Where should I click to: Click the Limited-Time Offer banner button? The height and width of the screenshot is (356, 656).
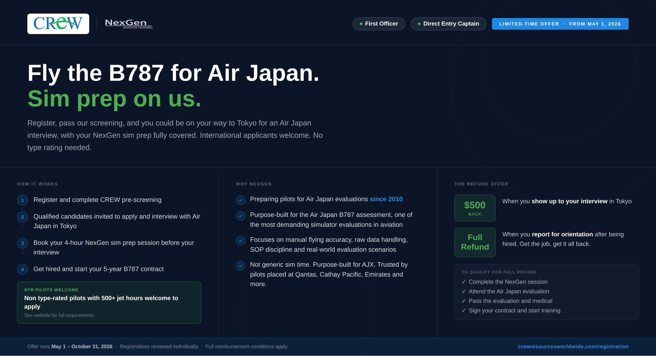(x=560, y=24)
